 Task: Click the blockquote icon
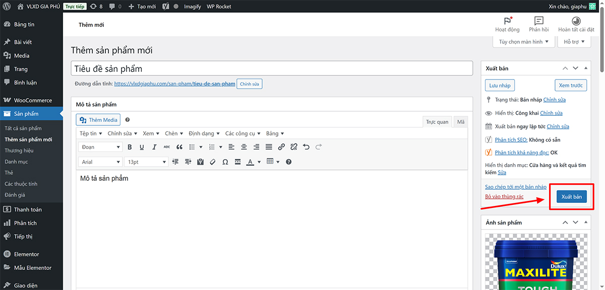[179, 147]
